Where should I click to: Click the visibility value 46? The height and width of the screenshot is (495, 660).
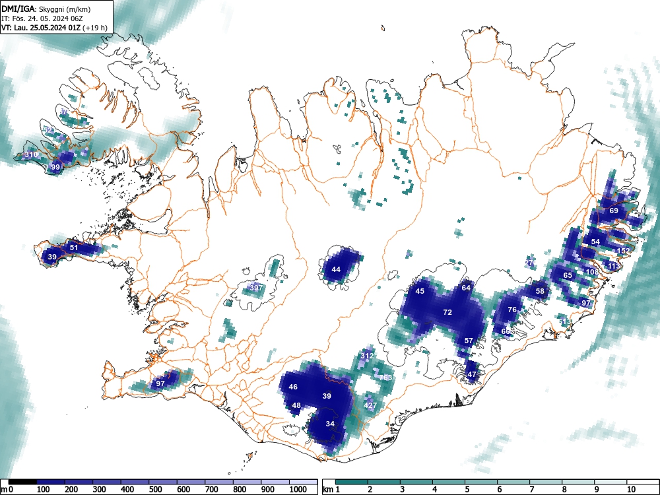click(293, 387)
